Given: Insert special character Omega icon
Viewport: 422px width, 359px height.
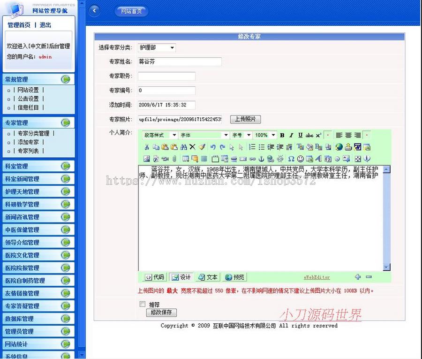Looking at the screenshot, I should (291, 159).
